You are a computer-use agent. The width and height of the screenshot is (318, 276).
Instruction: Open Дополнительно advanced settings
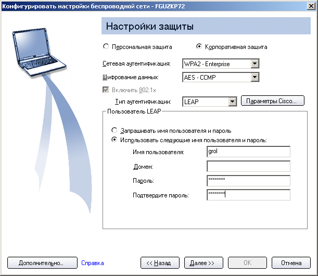click(x=41, y=263)
